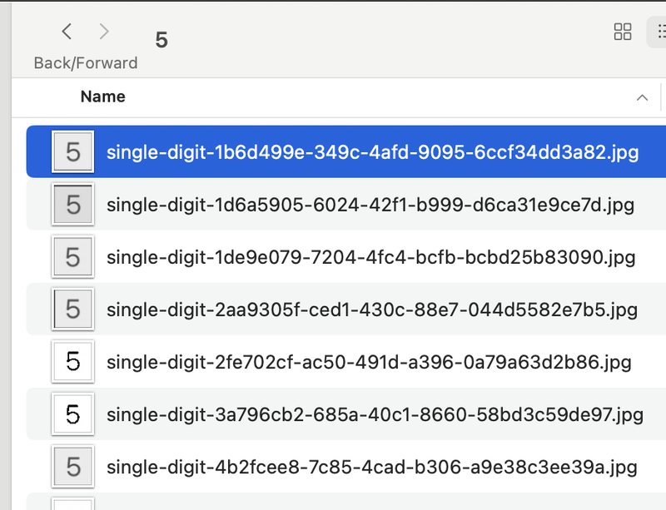Click the thumbnail beside file 1d6a5905
Image resolution: width=666 pixels, height=510 pixels.
click(72, 205)
